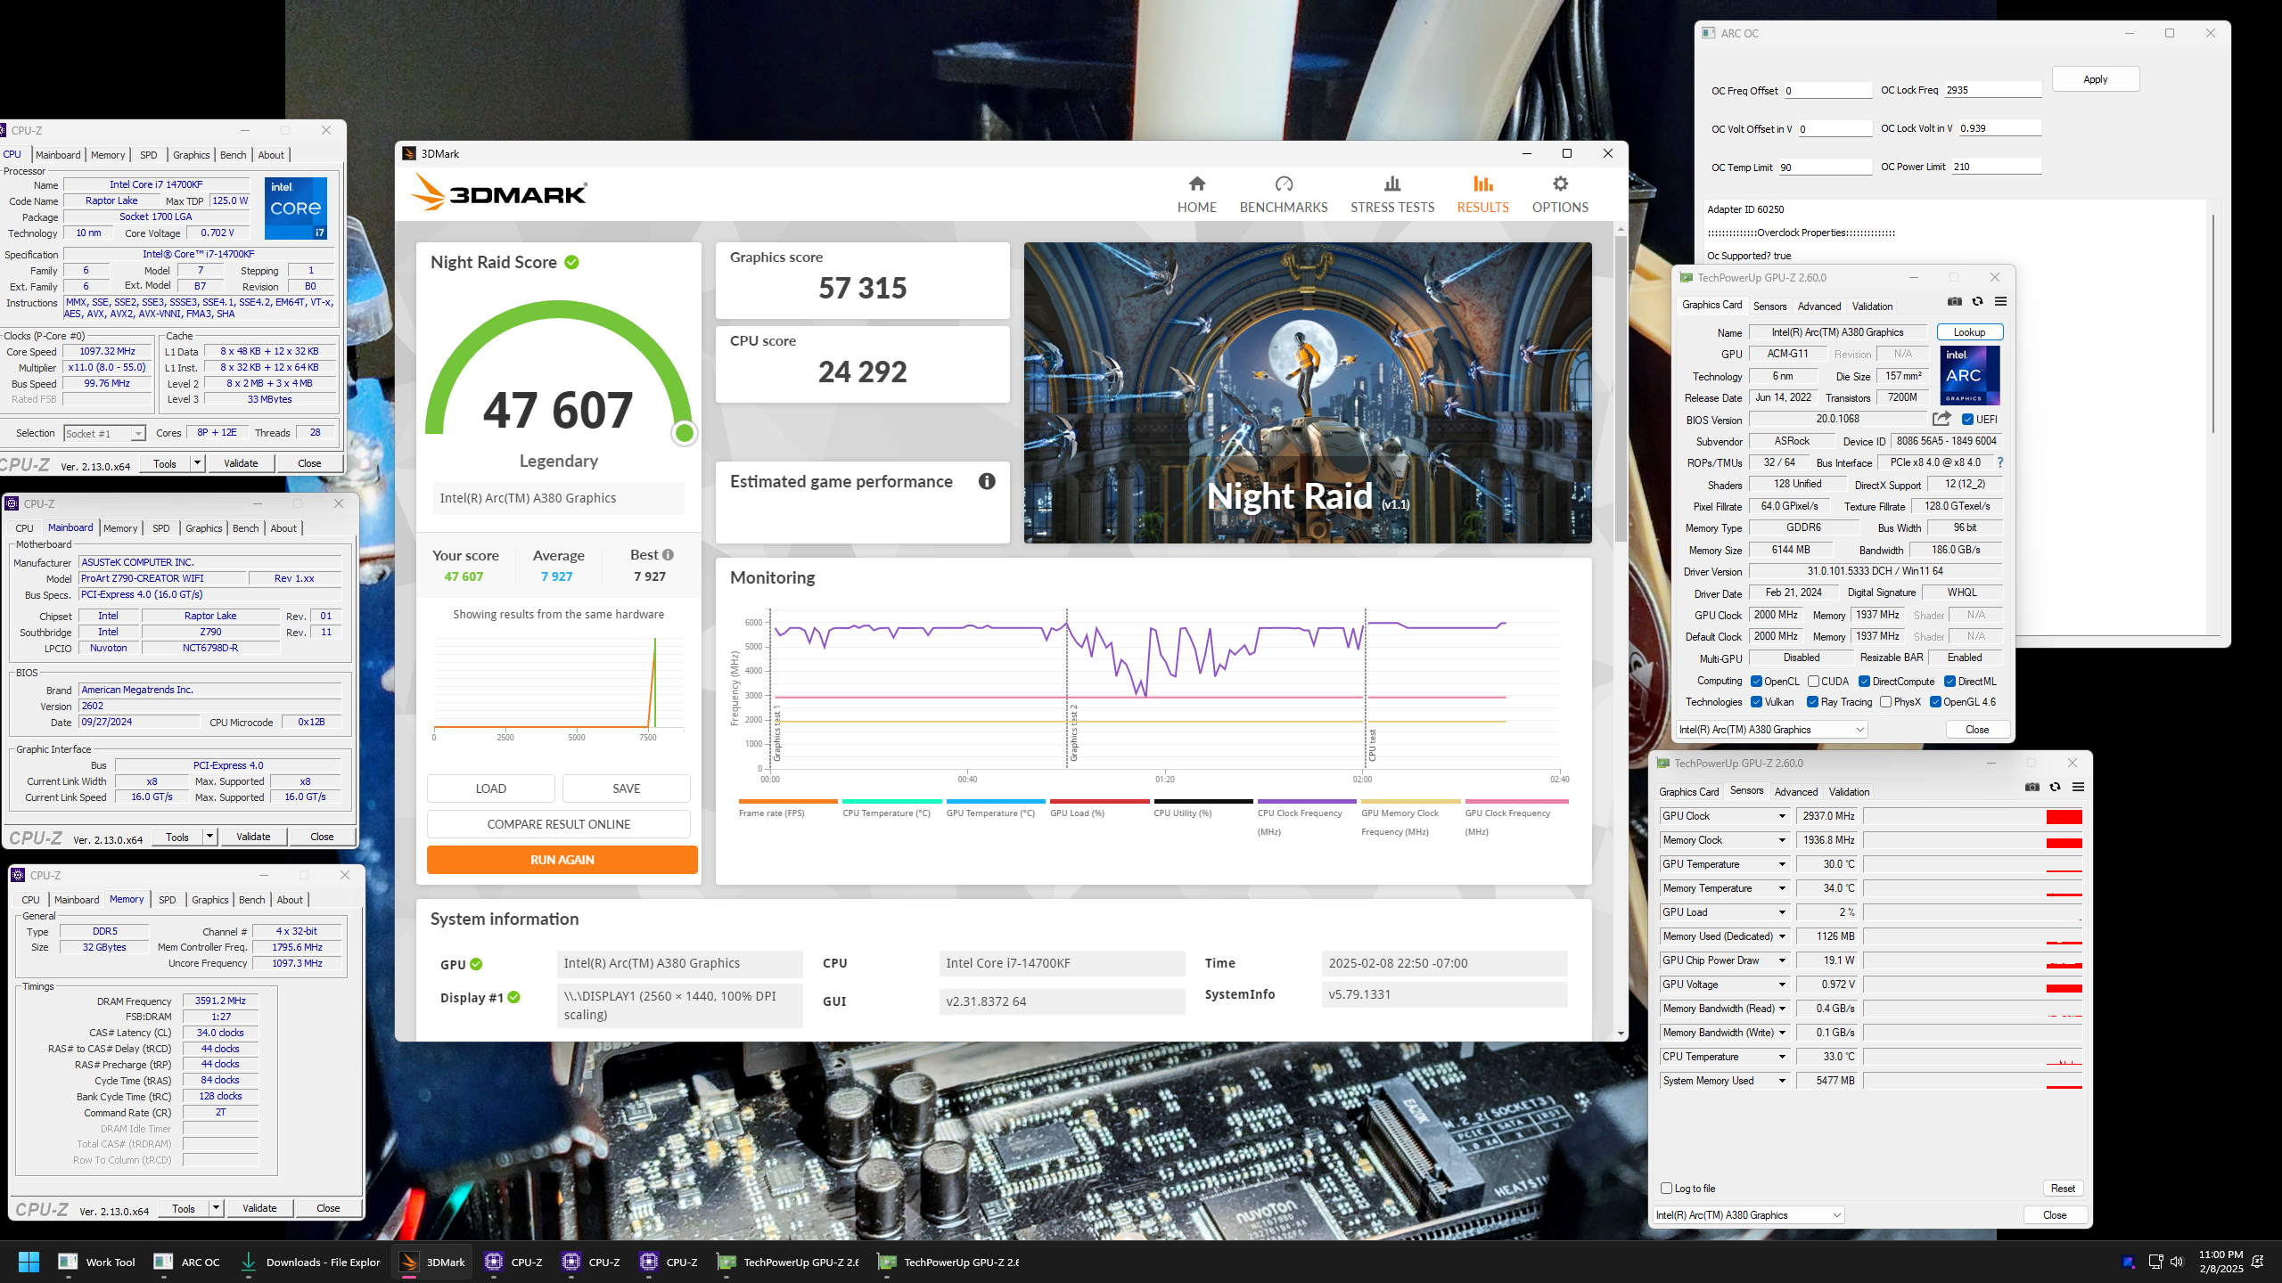Viewport: 2282px width, 1283px height.
Task: Open the Results icon in 3DMark
Action: 1482,184
